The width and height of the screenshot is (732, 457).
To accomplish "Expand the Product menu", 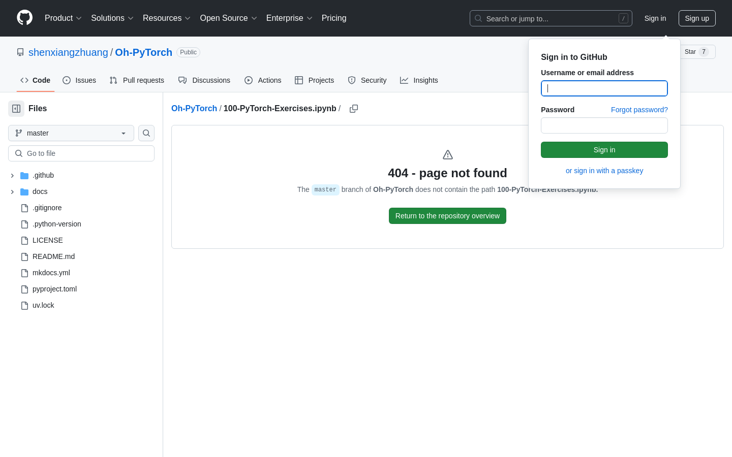I will (63, 18).
